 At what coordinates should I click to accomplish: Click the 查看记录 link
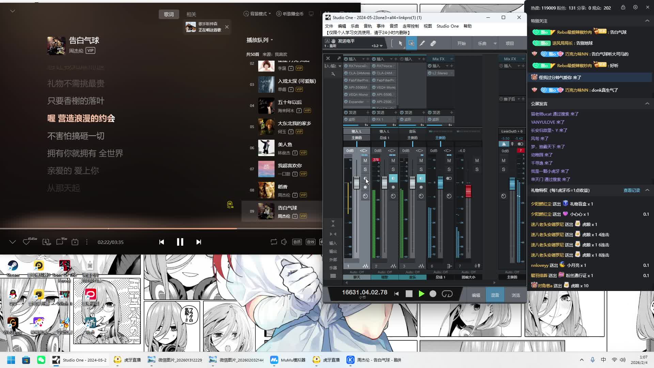[632, 190]
